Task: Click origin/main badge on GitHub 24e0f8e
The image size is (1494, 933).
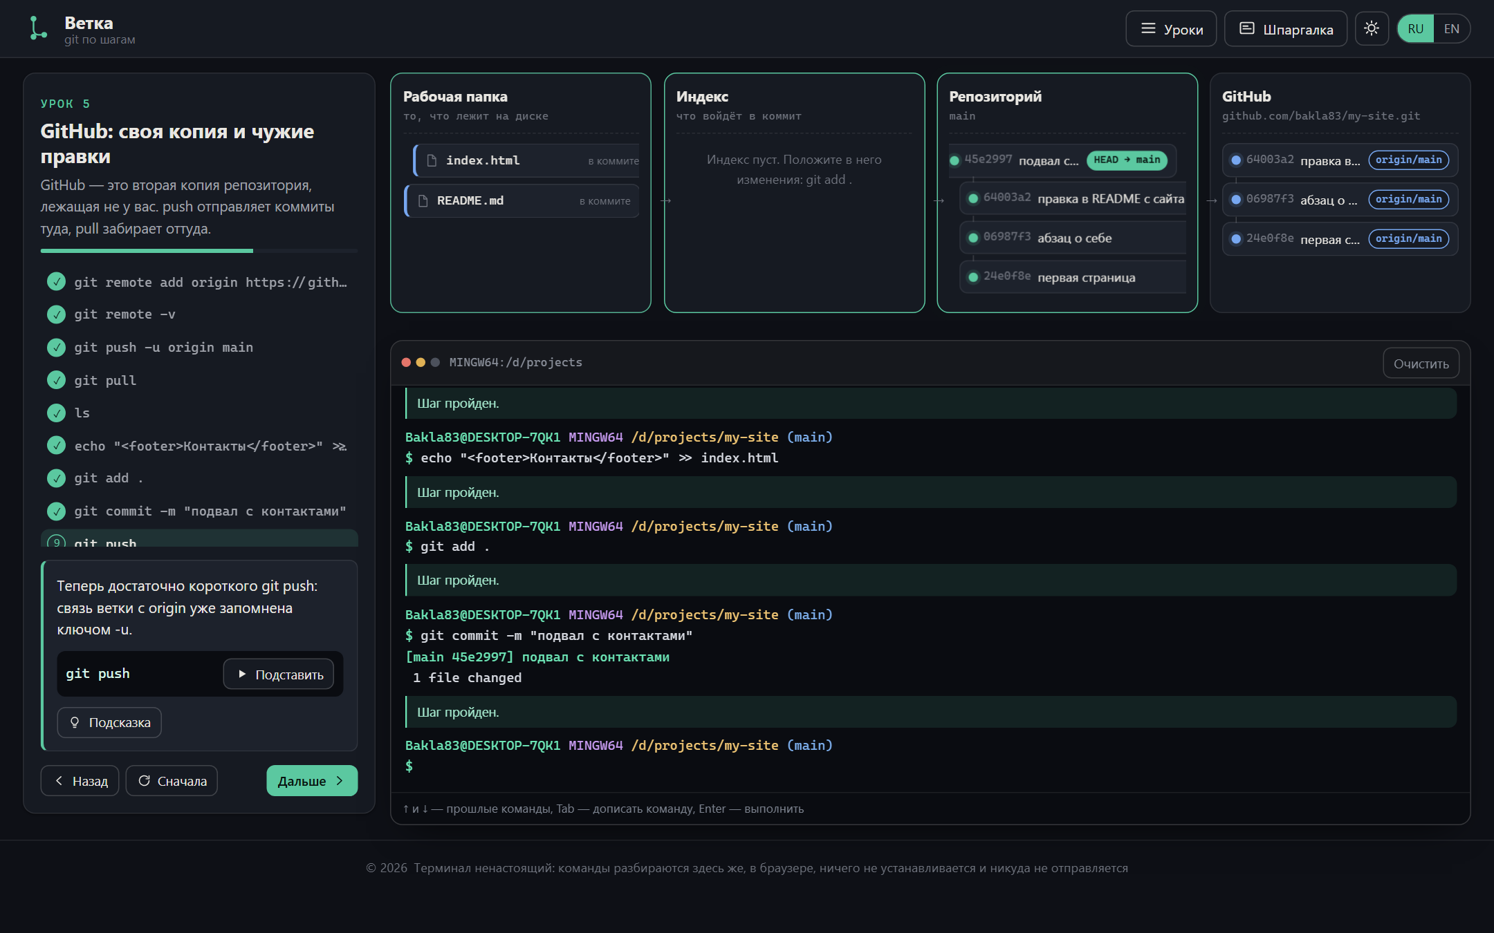Action: 1408,239
